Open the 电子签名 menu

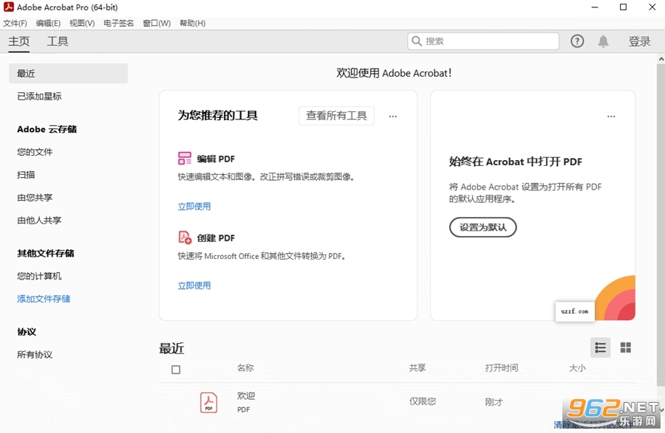click(119, 24)
